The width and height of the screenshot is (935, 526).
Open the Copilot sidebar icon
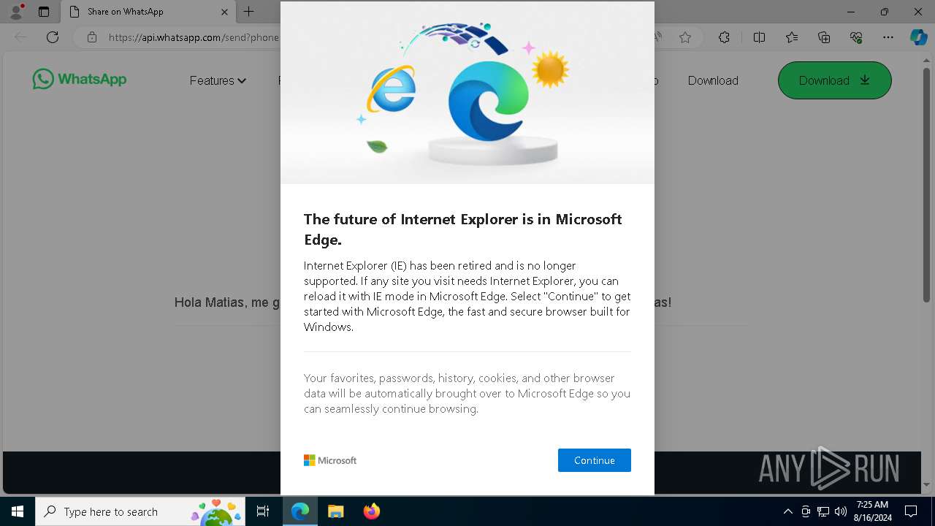click(x=918, y=37)
